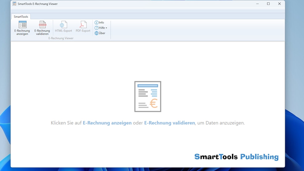Screen dimensions: 304x171
Task: Click the invoice document graphic in the center
Action: (x=148, y=96)
